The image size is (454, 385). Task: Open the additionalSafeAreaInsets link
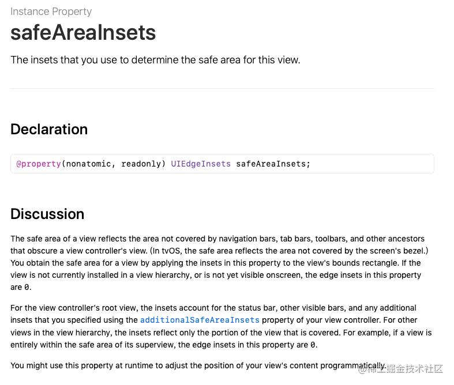click(200, 320)
